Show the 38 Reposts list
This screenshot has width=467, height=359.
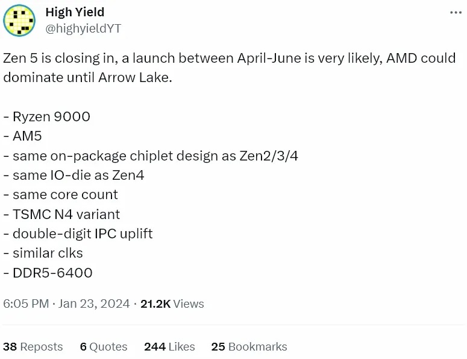click(x=33, y=347)
